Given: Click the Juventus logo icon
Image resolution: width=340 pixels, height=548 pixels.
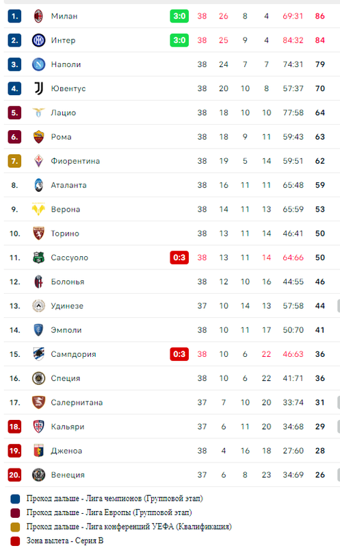Looking at the screenshot, I should click(x=38, y=88).
